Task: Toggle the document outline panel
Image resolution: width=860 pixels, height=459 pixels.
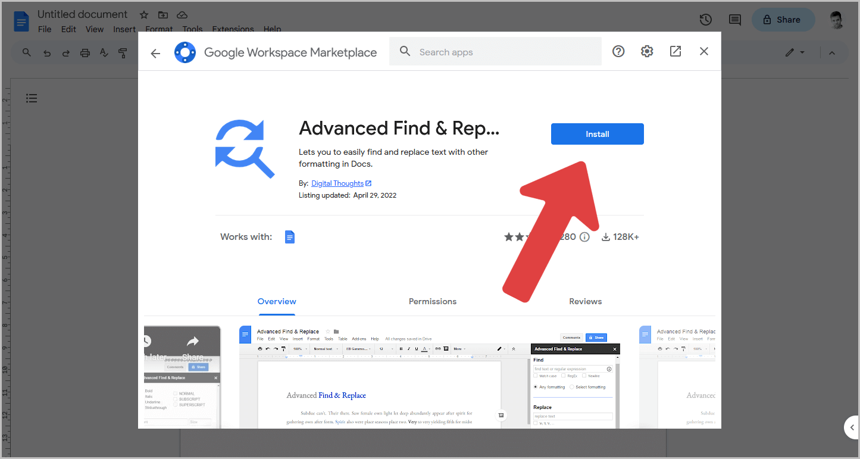Action: (x=32, y=98)
